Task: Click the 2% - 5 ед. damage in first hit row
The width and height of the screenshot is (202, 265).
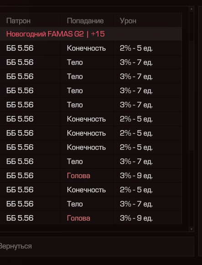Action: coord(136,48)
